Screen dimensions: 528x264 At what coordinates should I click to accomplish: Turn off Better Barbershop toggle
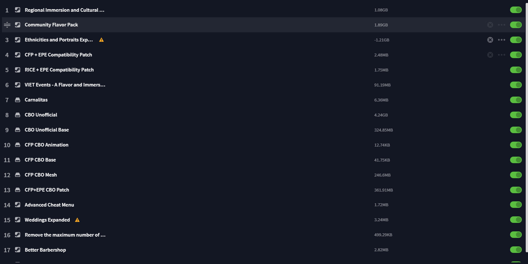point(516,250)
